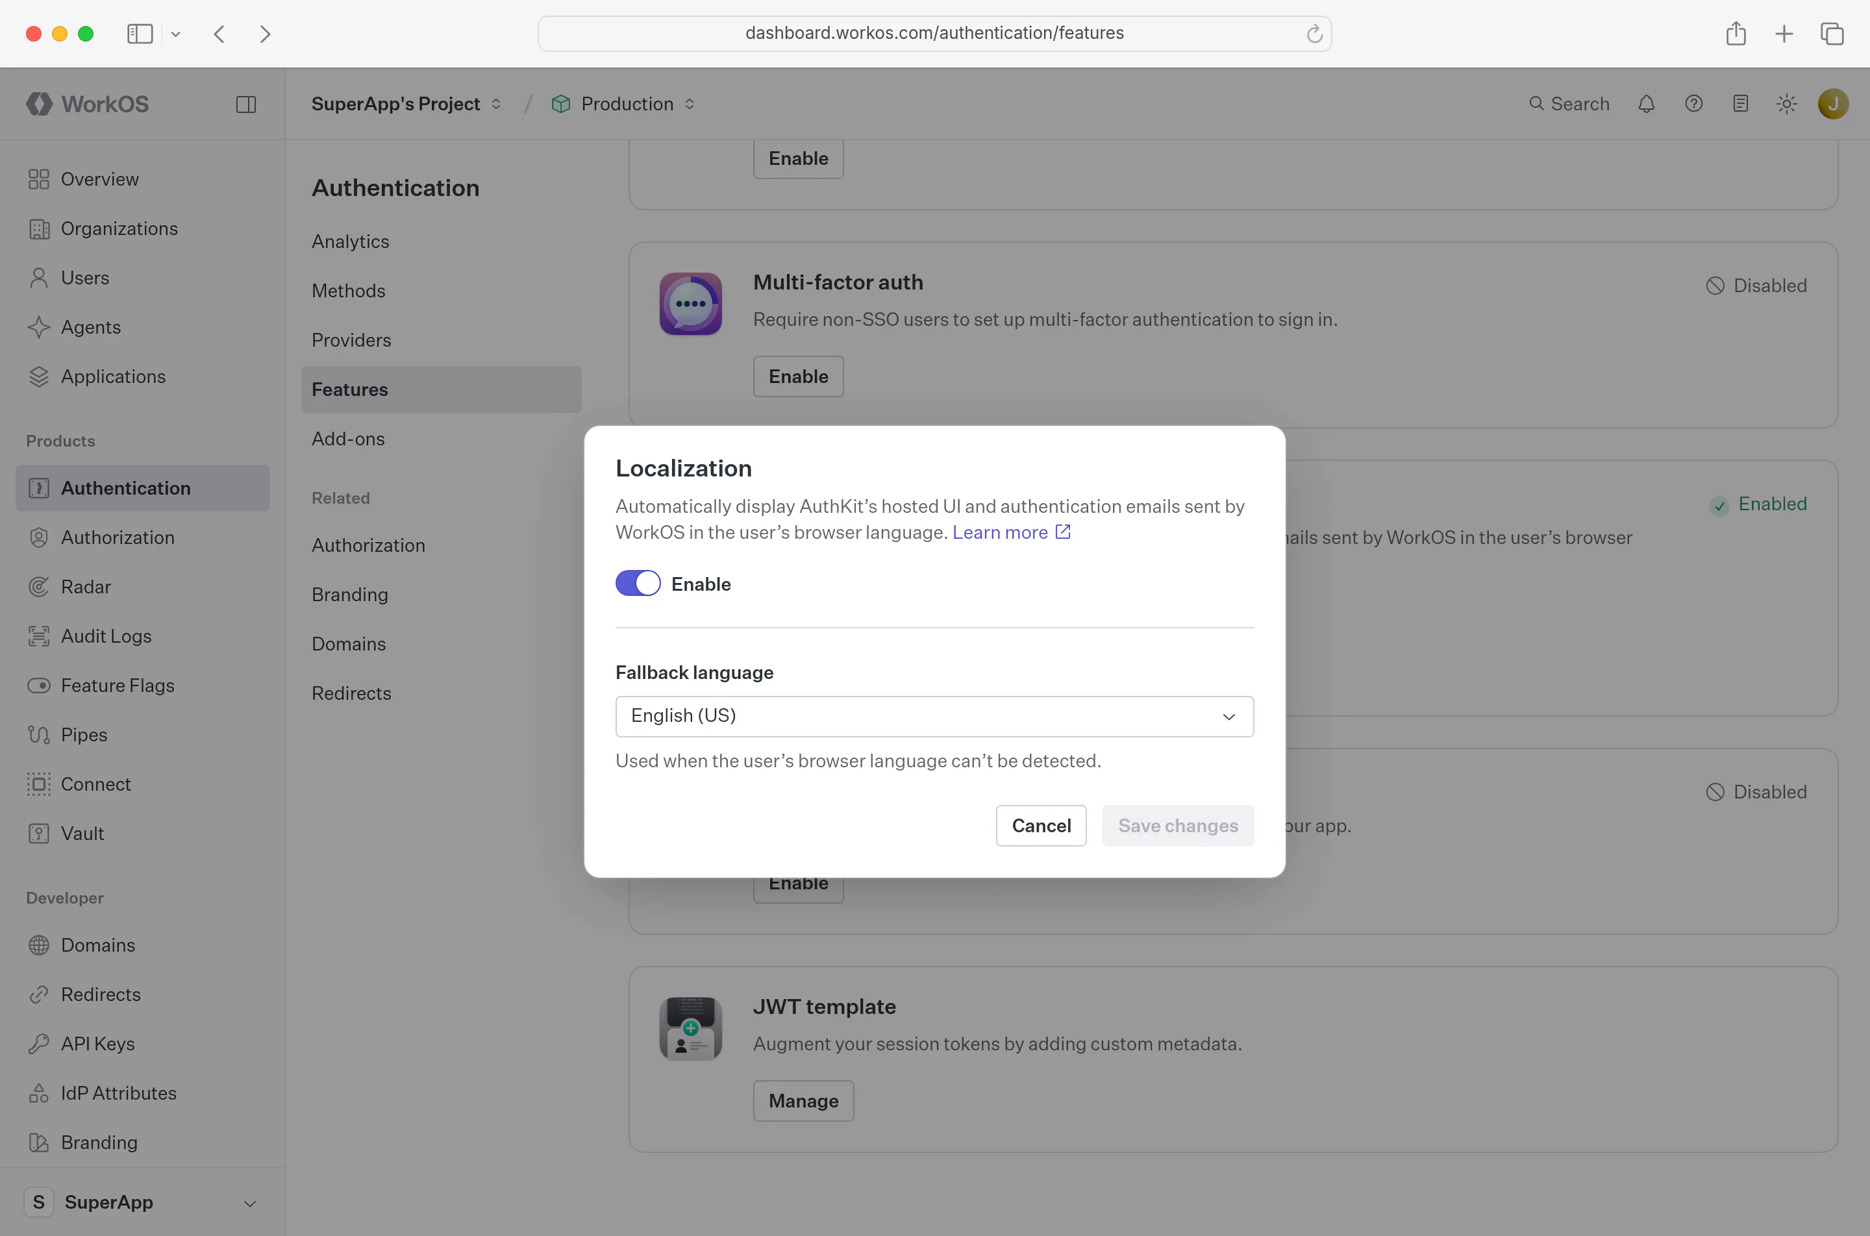Switch to the Analytics section
Screen dimensions: 1870x1236
[x=442, y=241]
